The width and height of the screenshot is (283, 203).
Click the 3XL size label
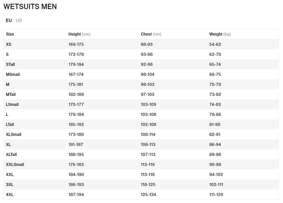[x=10, y=184]
